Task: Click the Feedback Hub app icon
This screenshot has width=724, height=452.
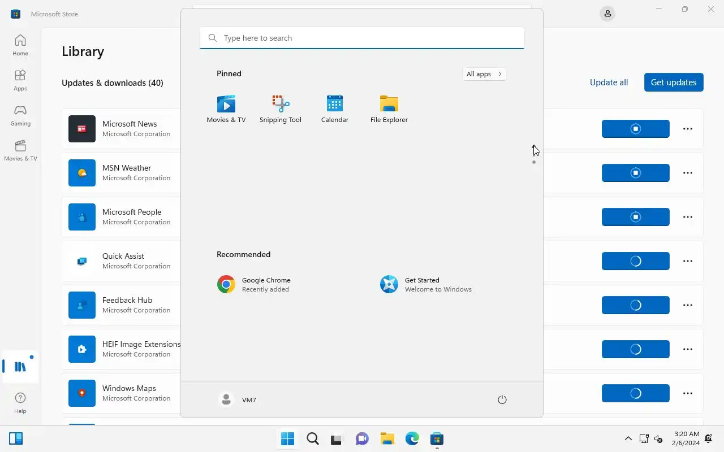Action: 82,305
